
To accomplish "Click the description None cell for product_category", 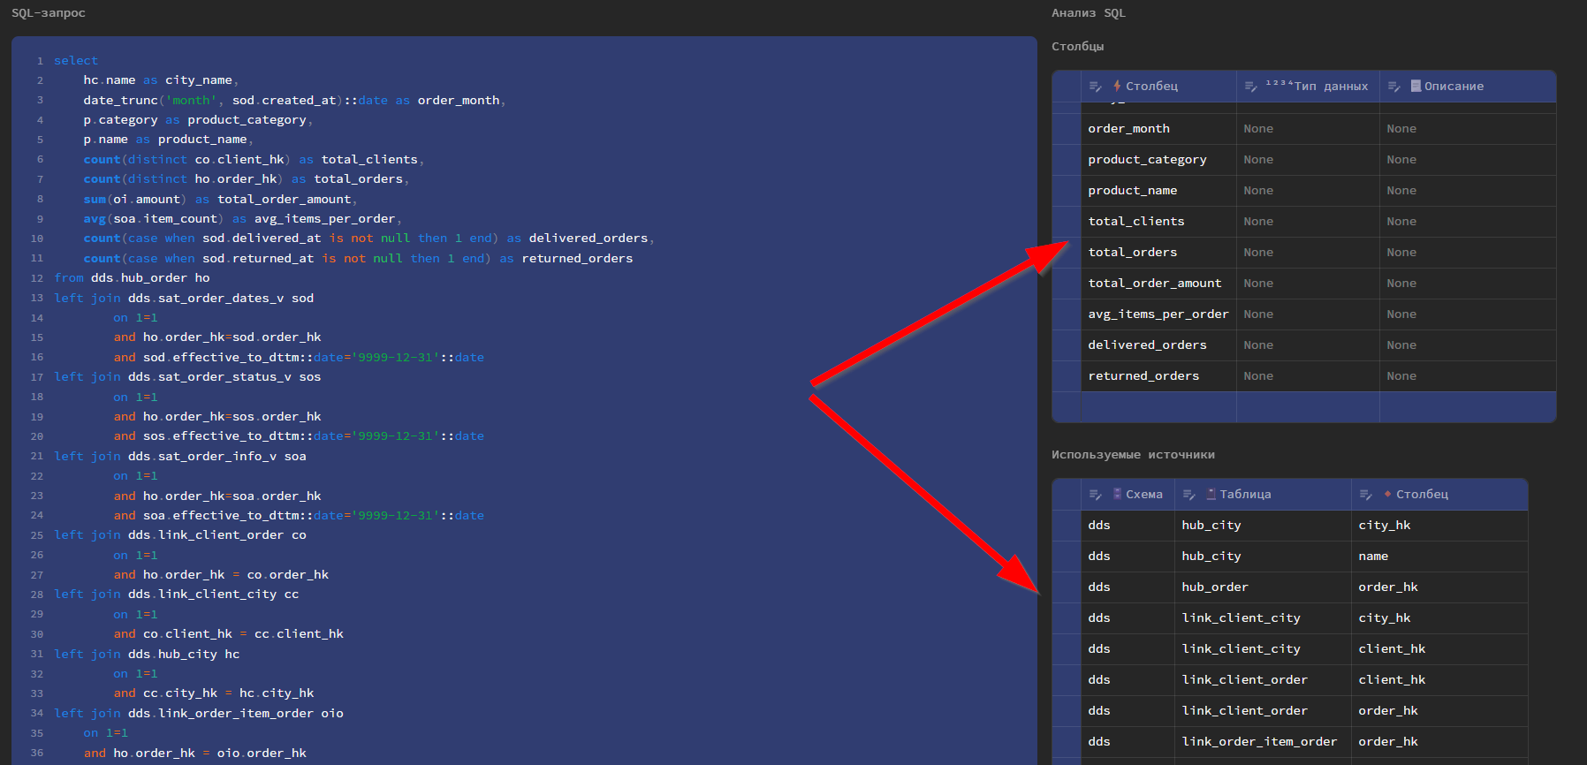I will click(1468, 160).
